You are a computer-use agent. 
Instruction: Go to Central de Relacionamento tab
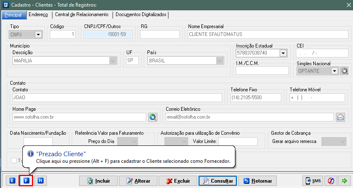click(82, 14)
